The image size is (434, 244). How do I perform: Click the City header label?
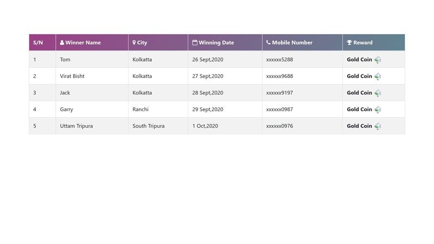(142, 43)
